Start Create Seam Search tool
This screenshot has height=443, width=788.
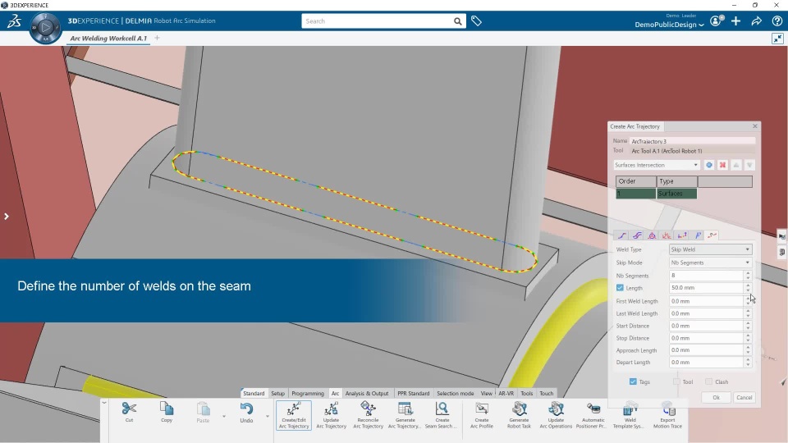coord(442,415)
